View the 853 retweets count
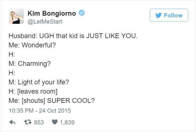196x132 pixels. point(39,122)
